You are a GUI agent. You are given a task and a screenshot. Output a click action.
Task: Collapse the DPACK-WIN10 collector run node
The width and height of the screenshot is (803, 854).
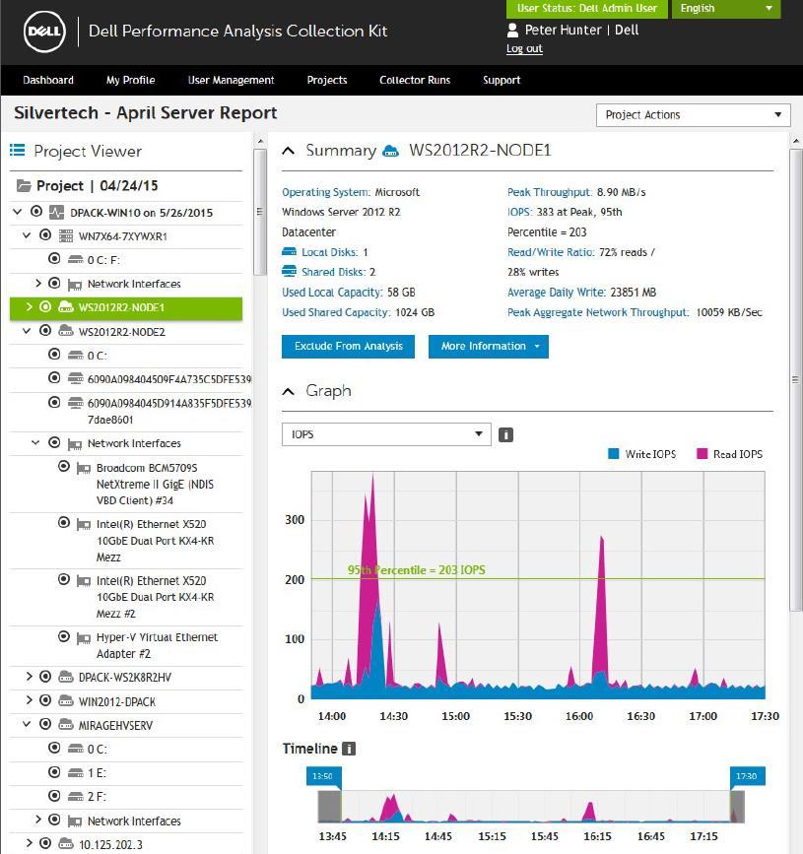[x=18, y=212]
